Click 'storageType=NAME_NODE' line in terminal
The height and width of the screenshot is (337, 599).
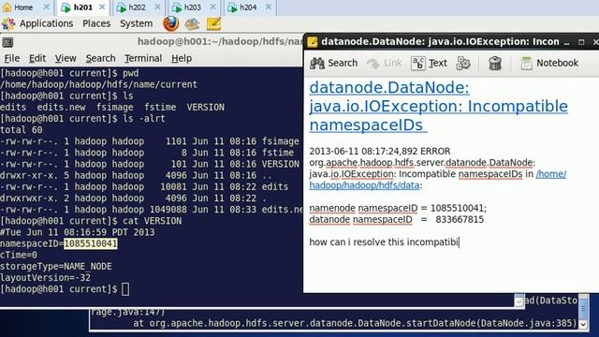coord(56,266)
